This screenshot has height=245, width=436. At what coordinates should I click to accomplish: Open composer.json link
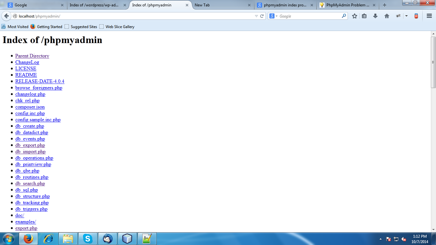30,107
